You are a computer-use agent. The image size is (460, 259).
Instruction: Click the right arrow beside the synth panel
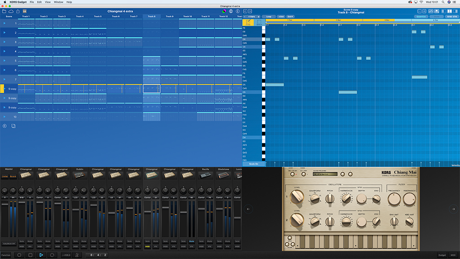(453, 209)
